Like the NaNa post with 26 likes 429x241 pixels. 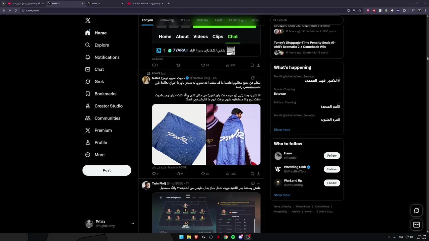[x=205, y=174]
